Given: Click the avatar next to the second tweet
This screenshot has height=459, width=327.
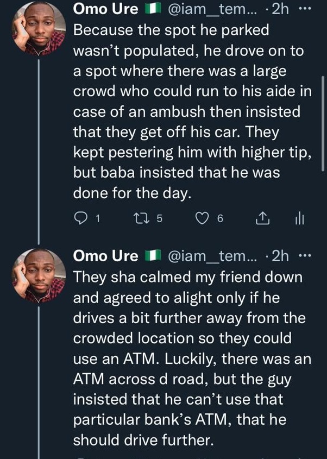Looking at the screenshot, I should (x=38, y=275).
